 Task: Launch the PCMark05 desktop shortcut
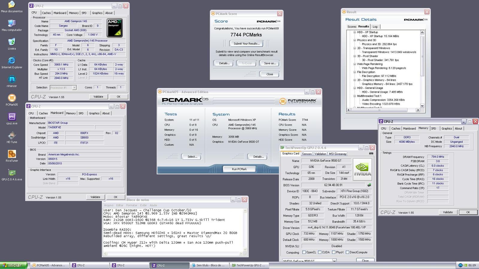12,100
